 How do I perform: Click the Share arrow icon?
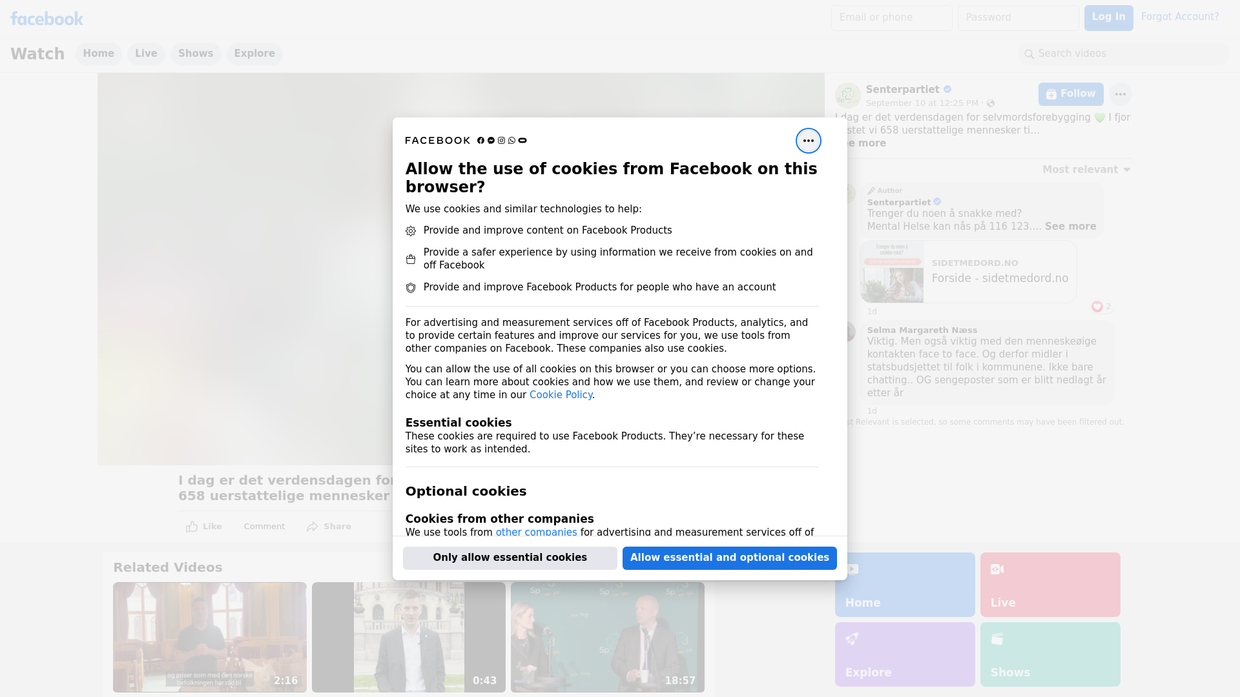313,527
